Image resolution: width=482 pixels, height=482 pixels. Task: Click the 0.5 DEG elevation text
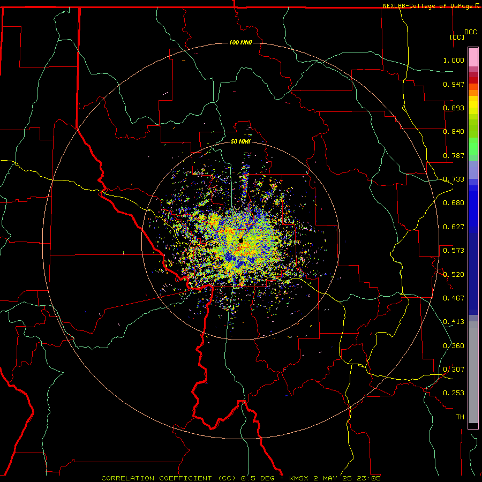pyautogui.click(x=258, y=478)
